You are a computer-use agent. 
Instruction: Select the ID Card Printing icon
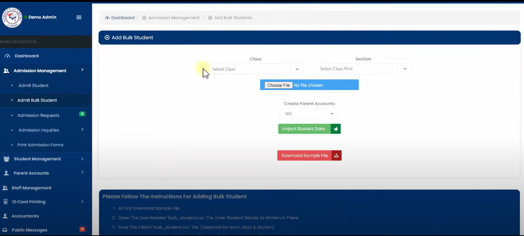point(5,201)
